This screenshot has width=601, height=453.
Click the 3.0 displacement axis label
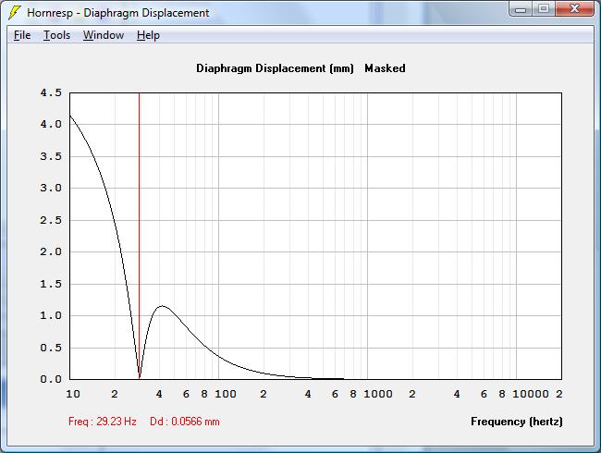(x=51, y=188)
